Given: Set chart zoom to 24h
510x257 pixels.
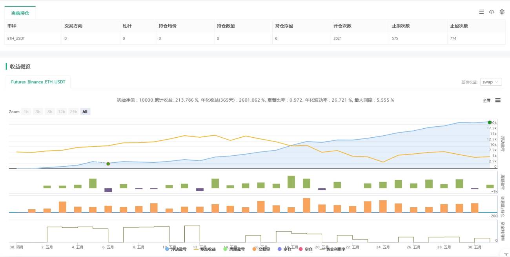Looking at the screenshot, I should coord(73,111).
